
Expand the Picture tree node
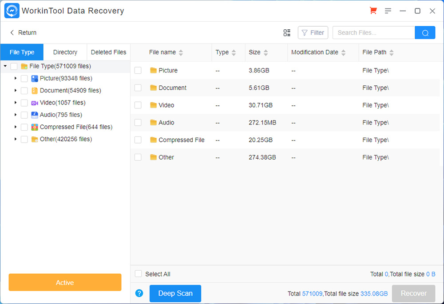pos(16,78)
